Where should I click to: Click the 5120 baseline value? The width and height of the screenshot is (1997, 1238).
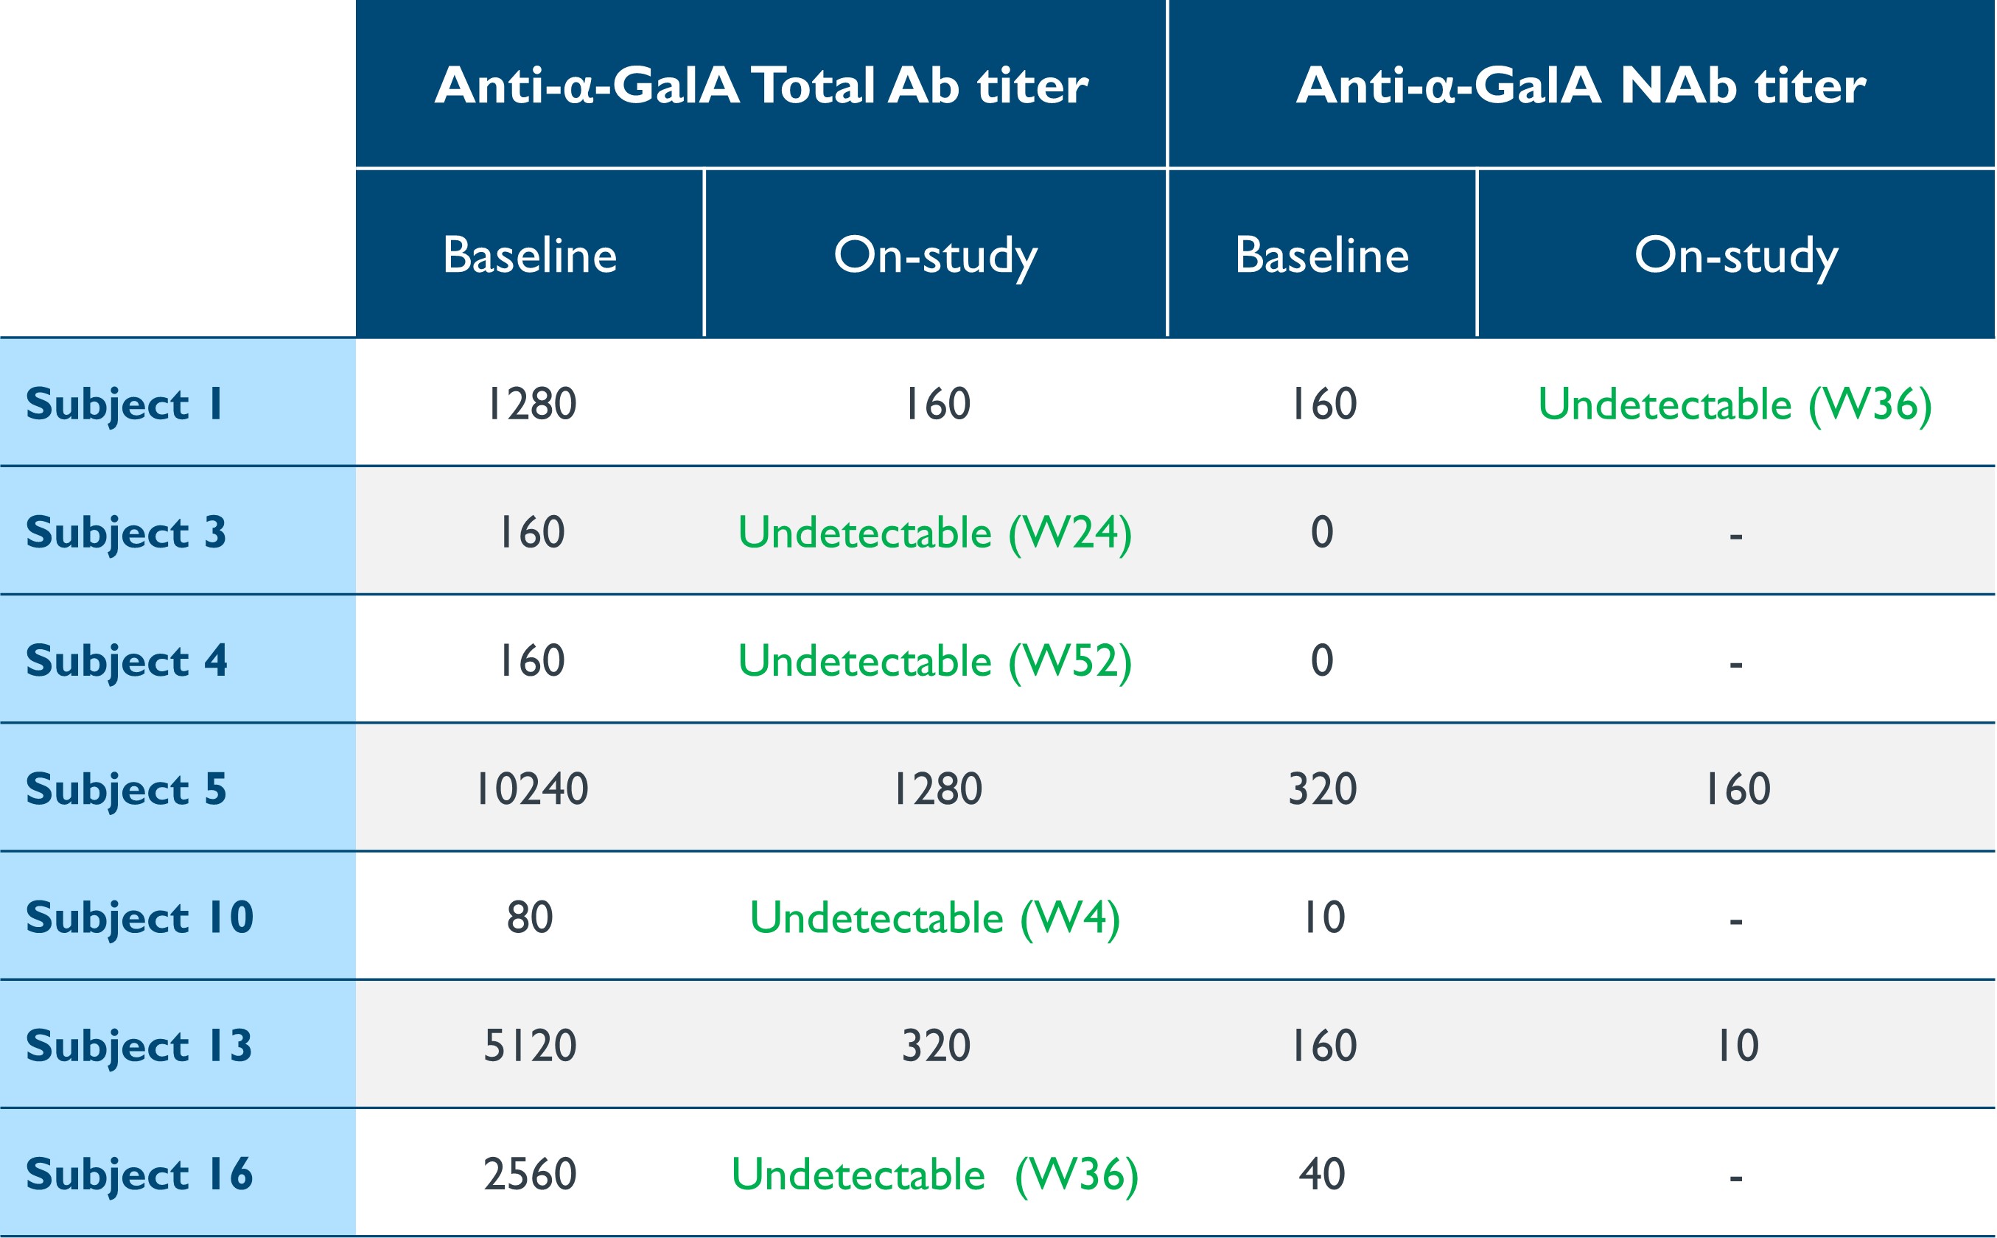(x=530, y=1046)
